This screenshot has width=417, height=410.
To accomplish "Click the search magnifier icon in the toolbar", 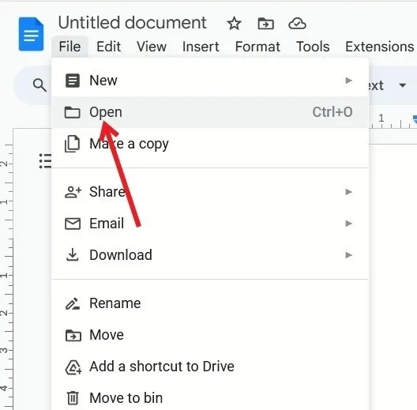I will 39,85.
